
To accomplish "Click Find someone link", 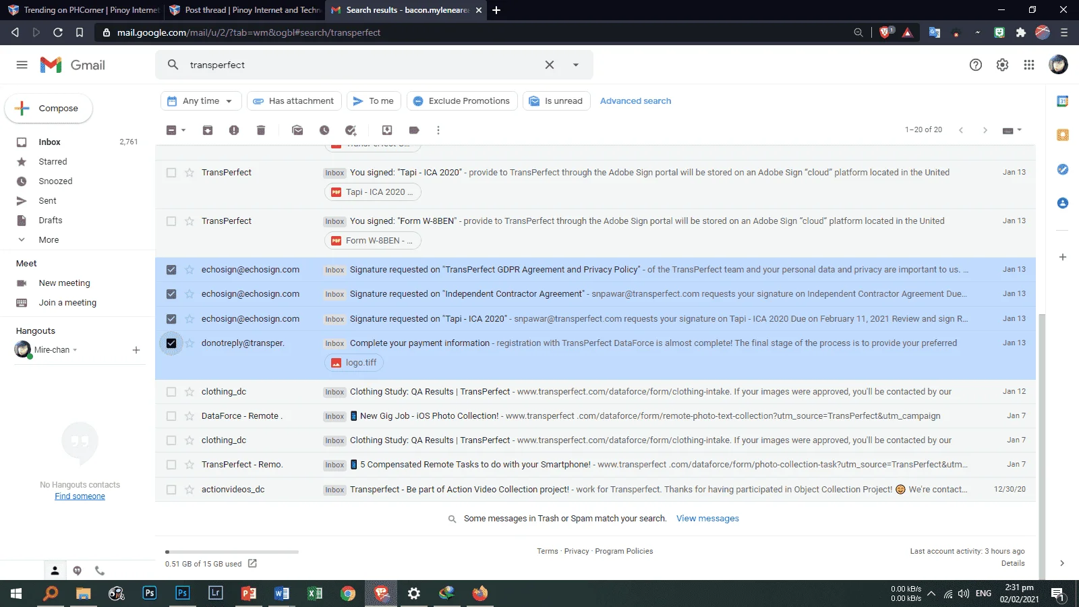I will click(x=80, y=496).
